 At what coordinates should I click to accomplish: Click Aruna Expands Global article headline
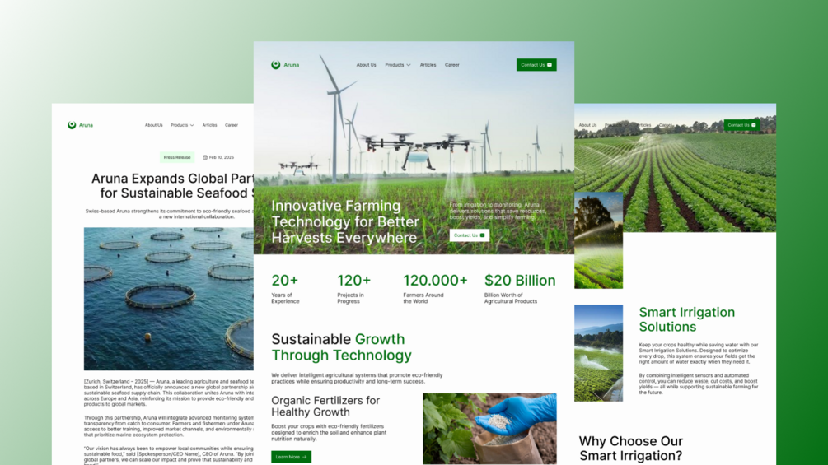pos(172,185)
